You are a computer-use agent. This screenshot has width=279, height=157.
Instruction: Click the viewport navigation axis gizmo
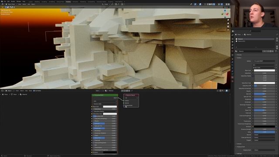click(x=225, y=14)
